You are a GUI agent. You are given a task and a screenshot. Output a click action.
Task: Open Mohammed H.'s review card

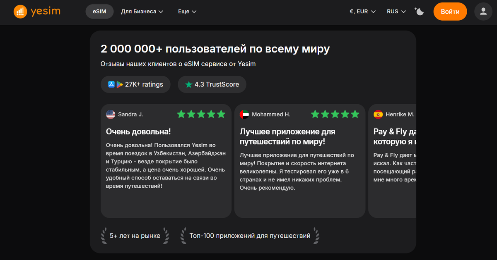click(x=300, y=161)
